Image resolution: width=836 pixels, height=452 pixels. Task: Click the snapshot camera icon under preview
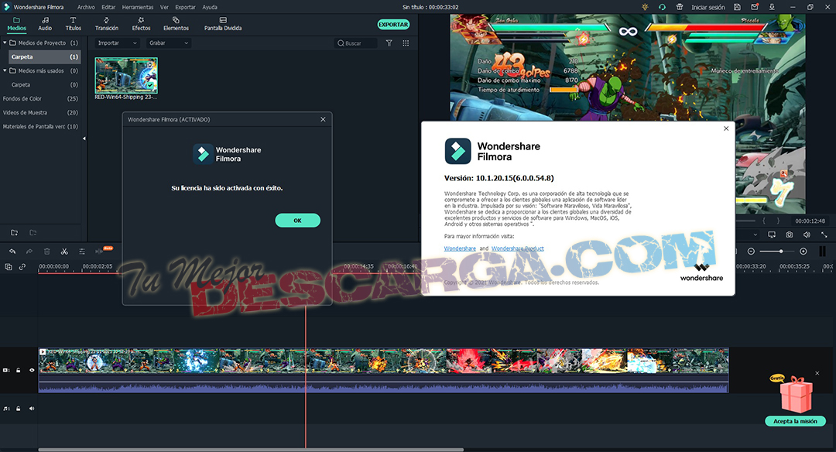789,235
